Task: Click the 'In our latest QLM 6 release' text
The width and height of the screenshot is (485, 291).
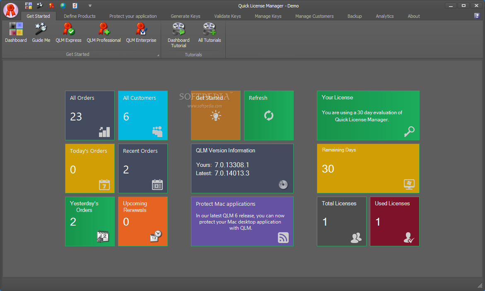Action: tap(240, 222)
